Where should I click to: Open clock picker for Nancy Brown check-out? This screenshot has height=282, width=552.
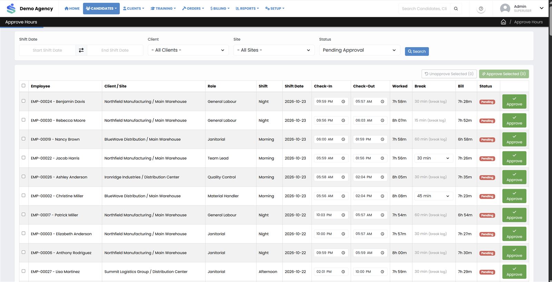pos(382,139)
